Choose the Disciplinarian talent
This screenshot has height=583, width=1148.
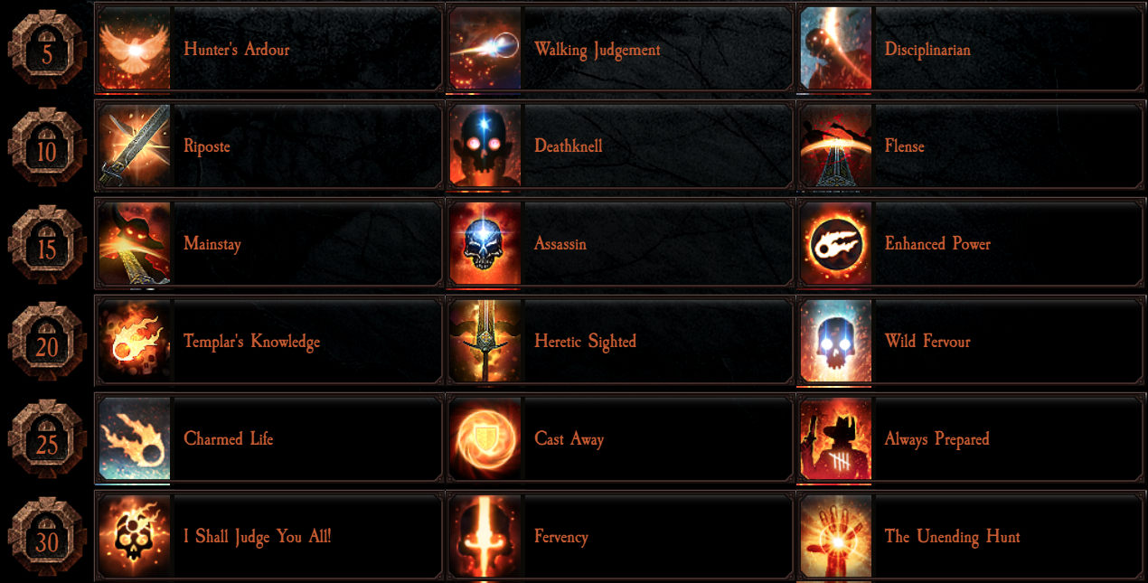971,49
